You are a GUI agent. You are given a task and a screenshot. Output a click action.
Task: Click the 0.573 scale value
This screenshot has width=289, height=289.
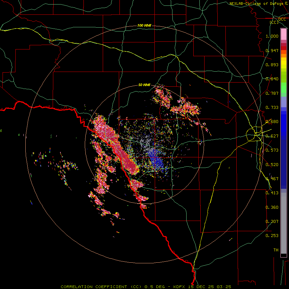(x=272, y=150)
